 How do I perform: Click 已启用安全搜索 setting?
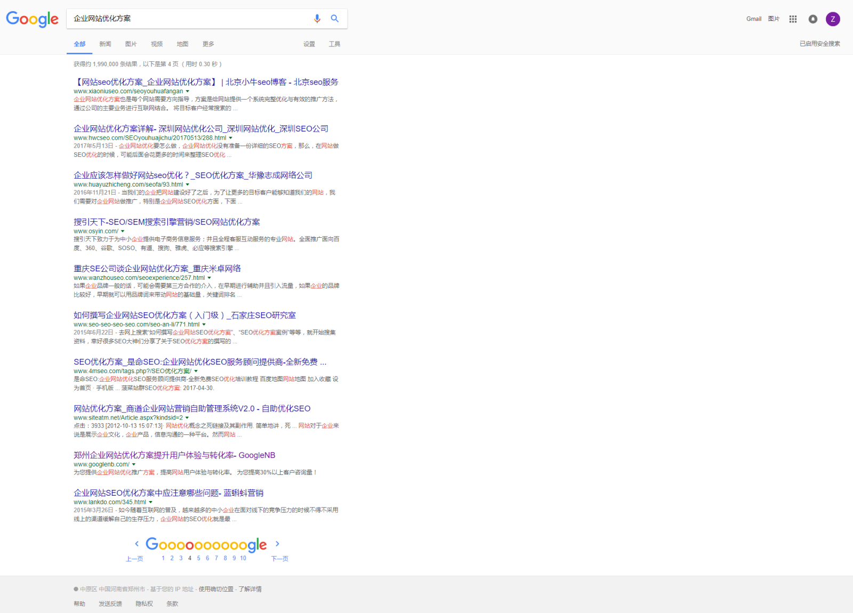(820, 44)
